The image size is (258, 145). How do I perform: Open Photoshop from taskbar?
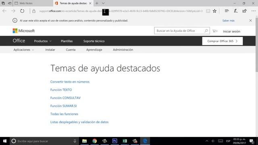click(114, 141)
